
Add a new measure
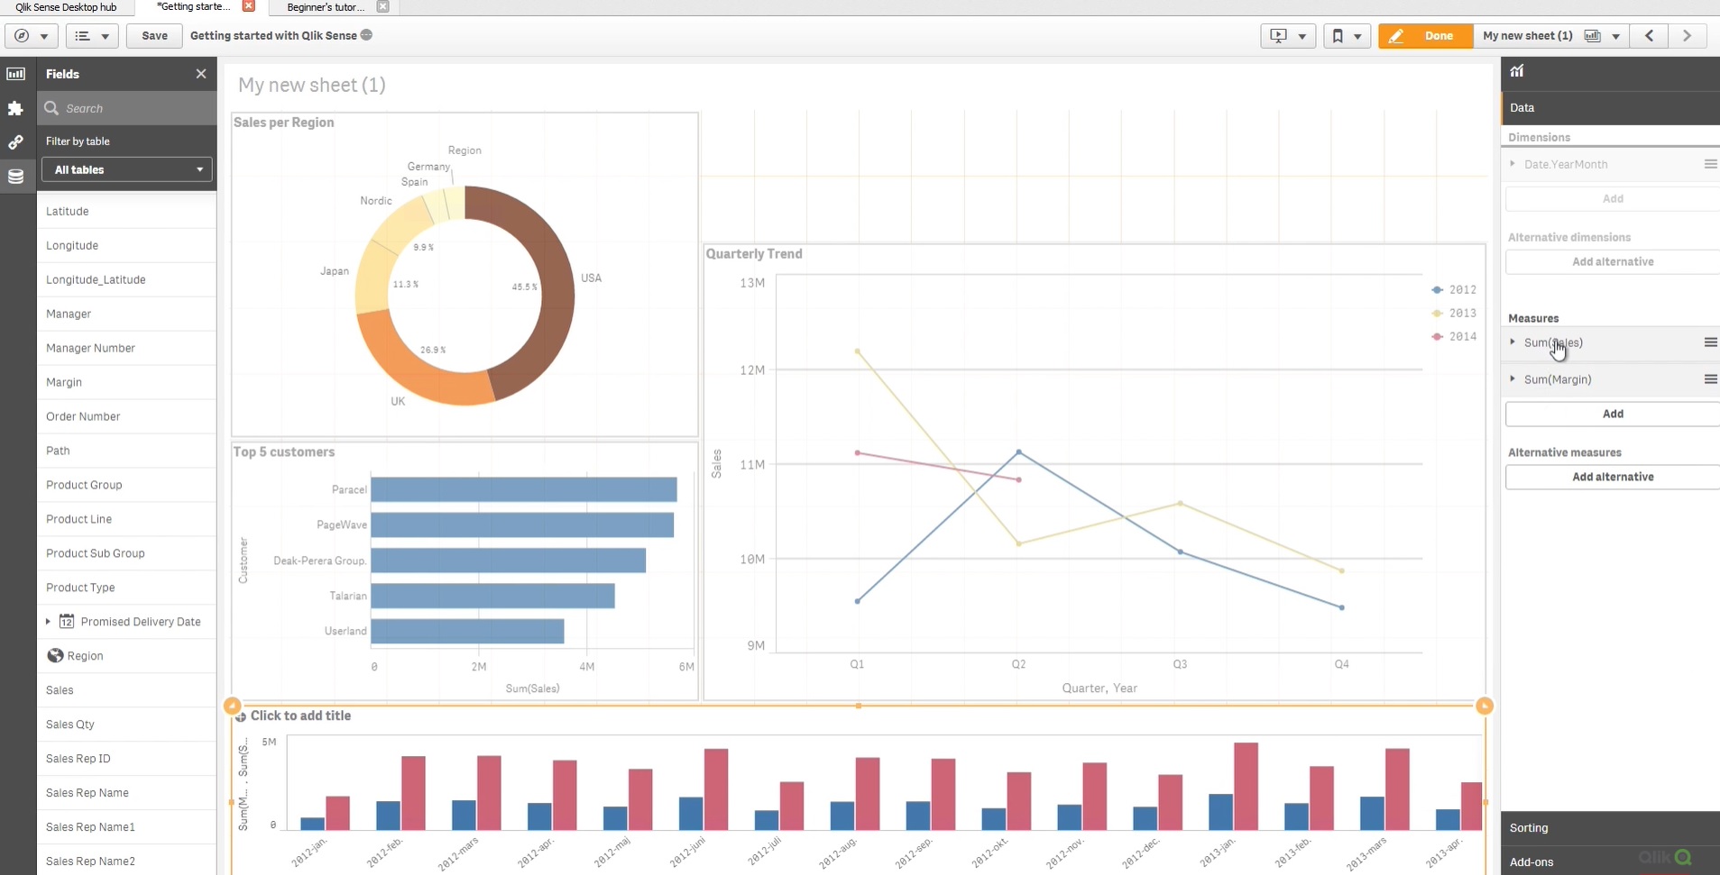1613,414
